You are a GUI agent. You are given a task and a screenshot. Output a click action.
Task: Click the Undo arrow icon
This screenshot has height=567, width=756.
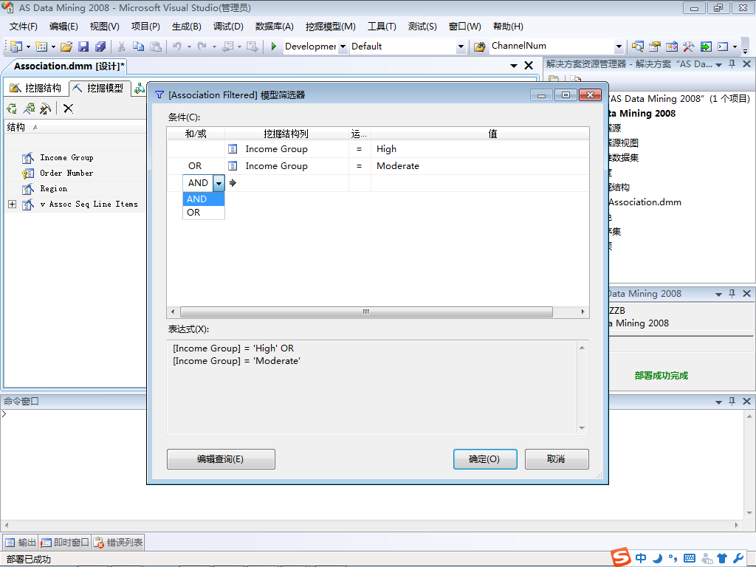tap(177, 47)
